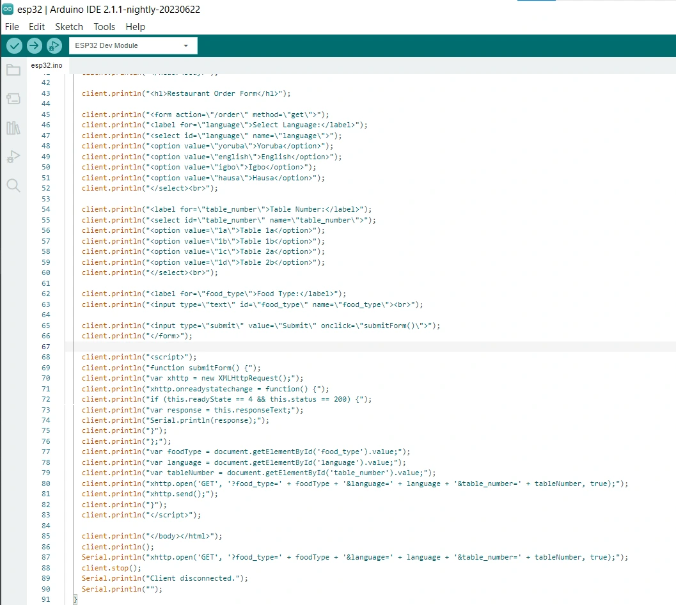Viewport: 676px width, 605px height.
Task: Select the esp32.ino tab
Action: [x=47, y=65]
